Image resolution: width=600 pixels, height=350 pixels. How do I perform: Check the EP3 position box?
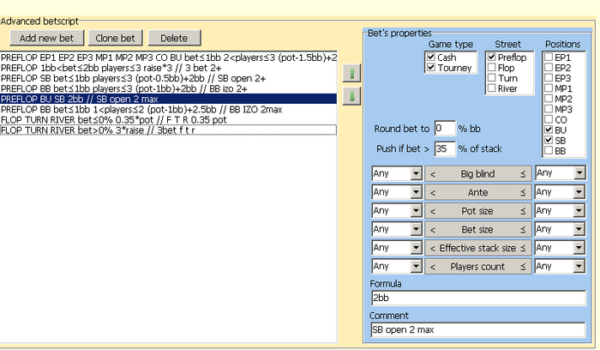click(549, 78)
